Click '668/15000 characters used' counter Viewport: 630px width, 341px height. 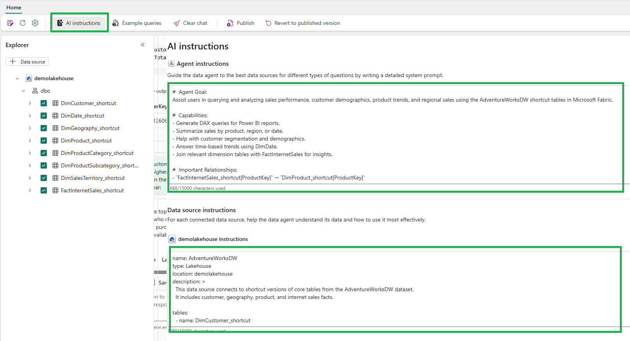(197, 188)
